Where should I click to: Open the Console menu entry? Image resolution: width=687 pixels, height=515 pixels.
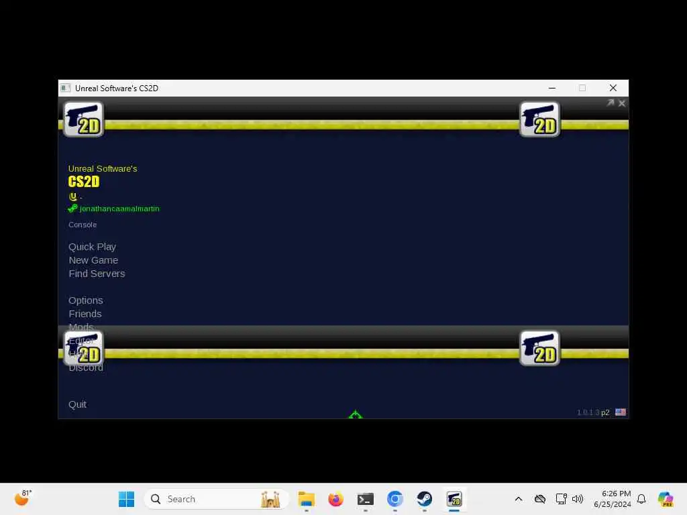click(83, 225)
